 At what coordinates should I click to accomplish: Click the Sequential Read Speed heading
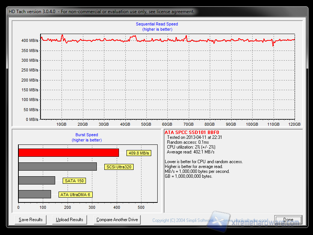(156, 24)
